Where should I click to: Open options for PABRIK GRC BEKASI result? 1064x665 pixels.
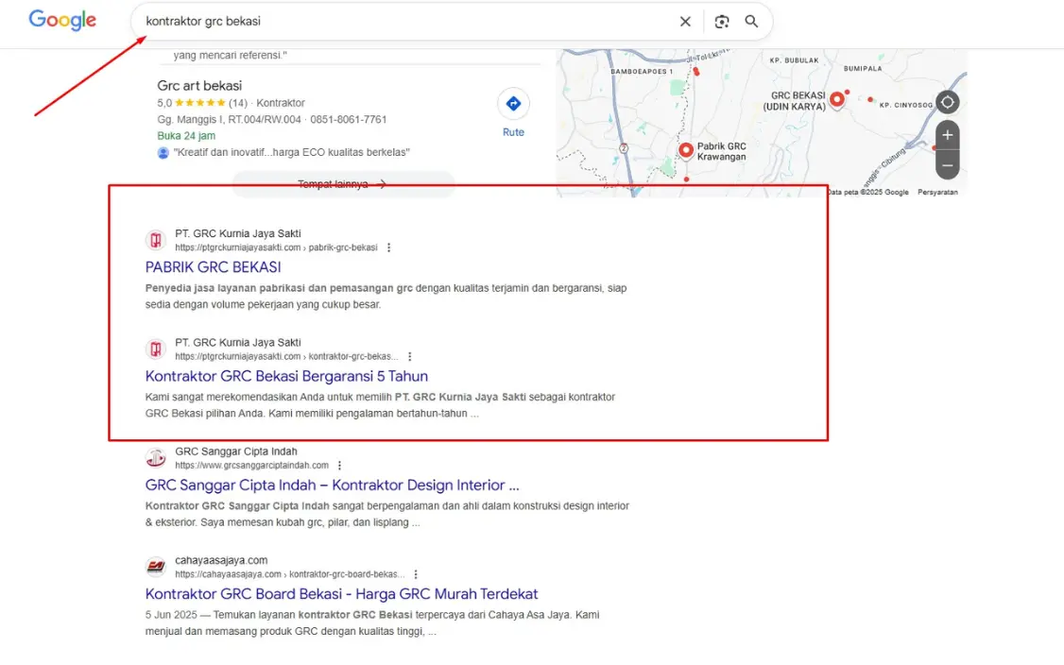pos(388,247)
